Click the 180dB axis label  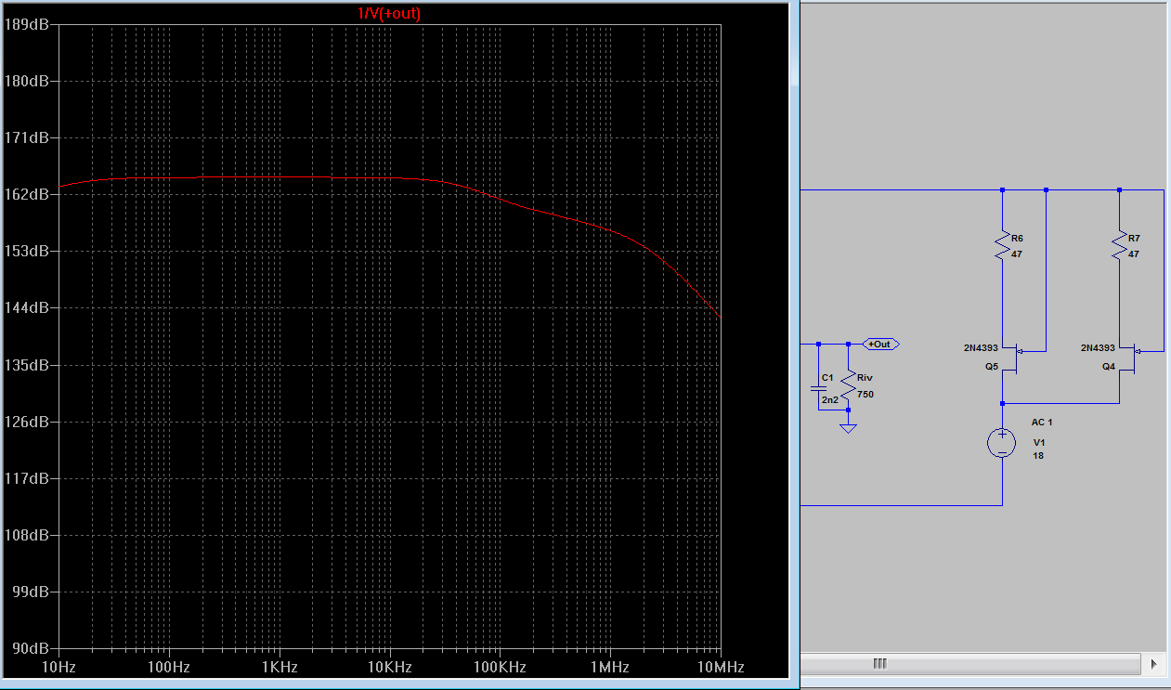(27, 81)
